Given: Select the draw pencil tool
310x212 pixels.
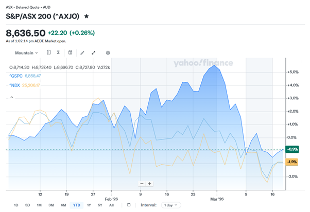Looking at the screenshot, I should coord(82,53).
